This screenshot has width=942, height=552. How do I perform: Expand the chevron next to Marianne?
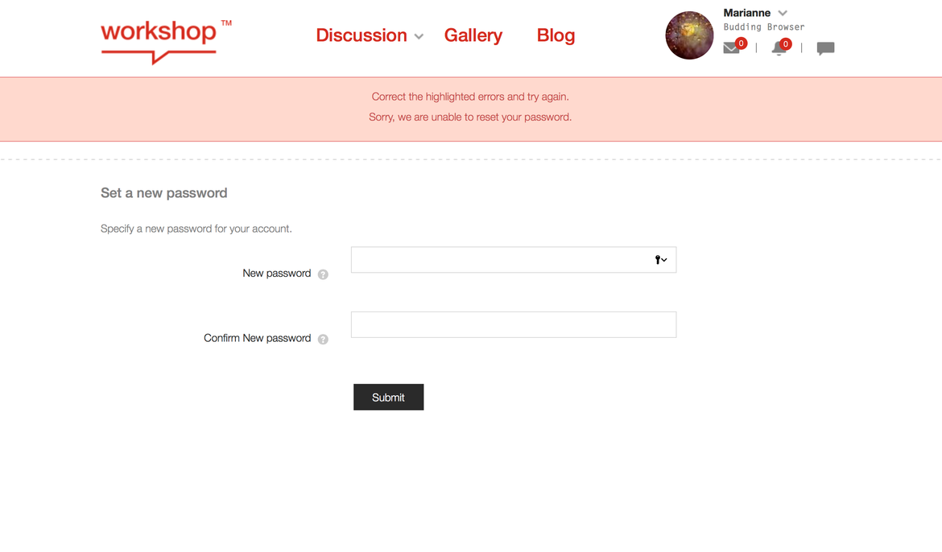pyautogui.click(x=783, y=12)
